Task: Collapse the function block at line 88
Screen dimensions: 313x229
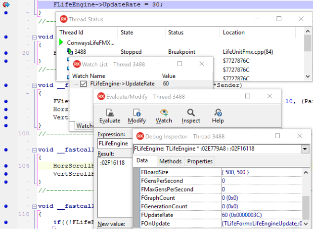Action: pos(34,37)
